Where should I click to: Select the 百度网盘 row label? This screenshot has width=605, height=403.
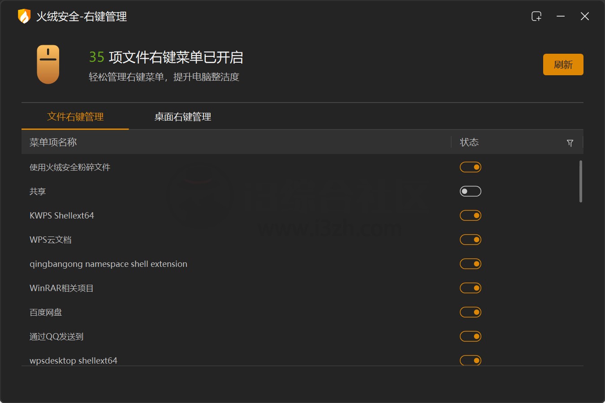click(46, 313)
